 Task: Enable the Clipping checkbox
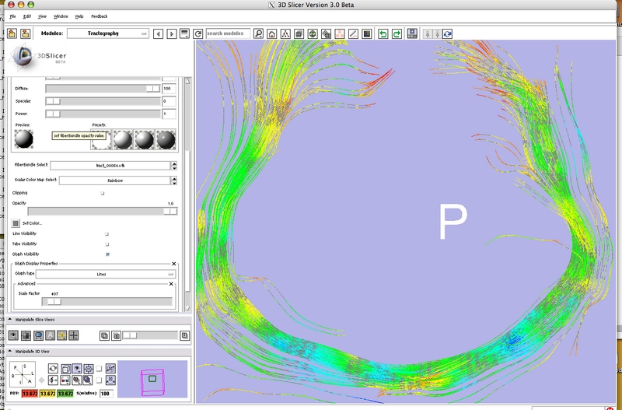coord(103,193)
